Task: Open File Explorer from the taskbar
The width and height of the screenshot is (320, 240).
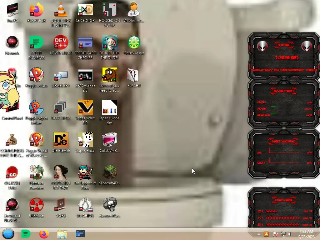Action: [62, 234]
